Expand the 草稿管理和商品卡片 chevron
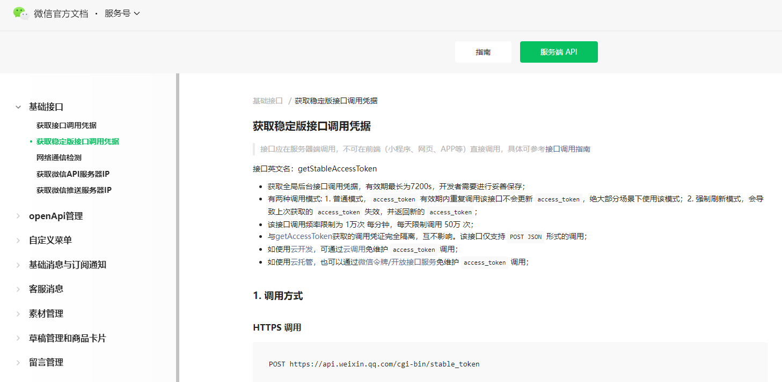The height and width of the screenshot is (382, 782). pyautogui.click(x=18, y=339)
